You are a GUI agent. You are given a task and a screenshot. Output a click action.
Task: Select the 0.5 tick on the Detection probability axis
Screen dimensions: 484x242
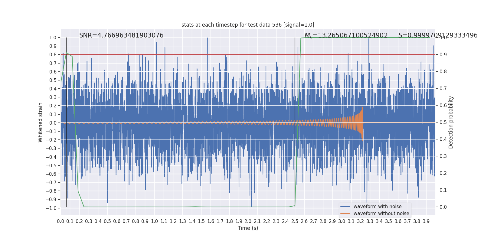tap(443, 123)
